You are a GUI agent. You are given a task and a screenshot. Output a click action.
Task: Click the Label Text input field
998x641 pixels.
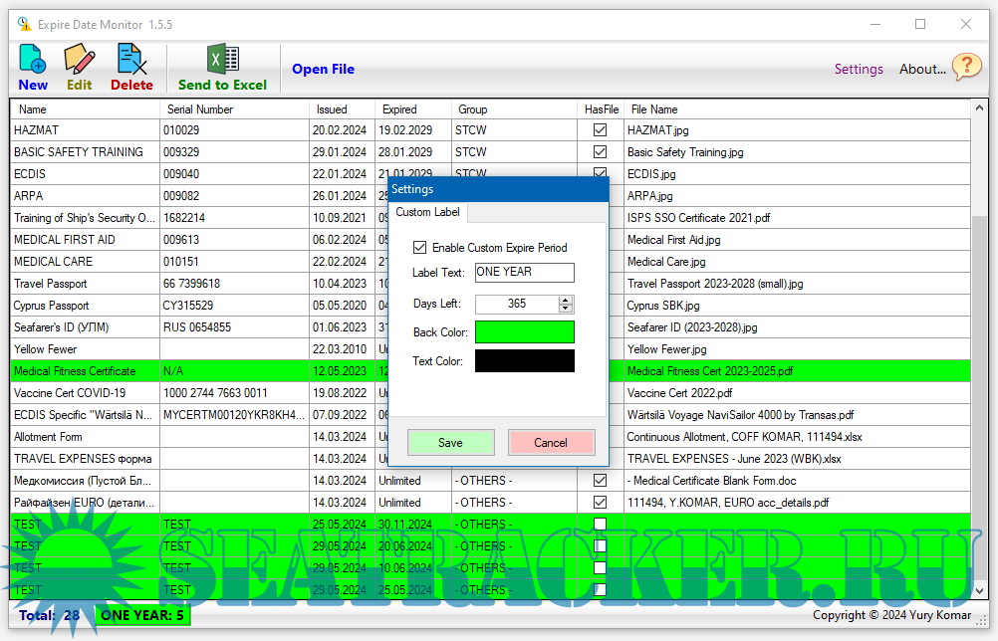pos(525,272)
